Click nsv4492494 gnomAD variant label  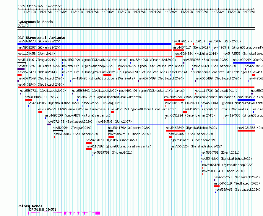click(152, 91)
